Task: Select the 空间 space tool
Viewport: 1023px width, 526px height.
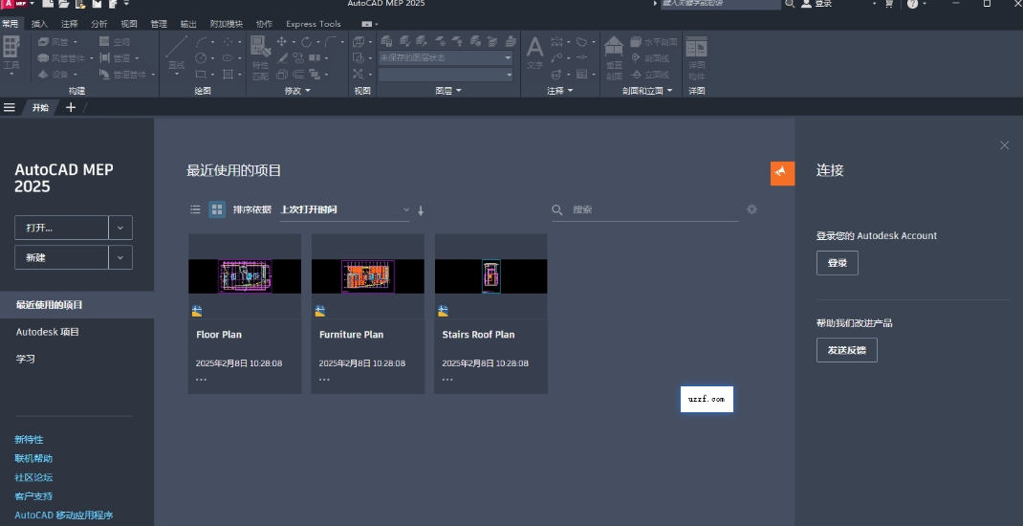Action: 116,42
